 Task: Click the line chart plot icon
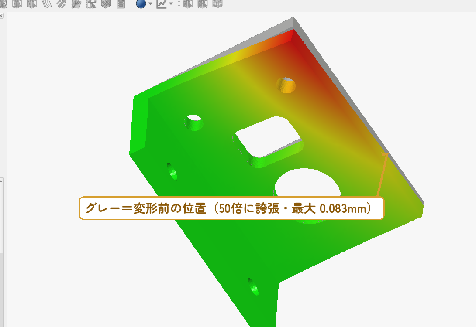pyautogui.click(x=162, y=3)
